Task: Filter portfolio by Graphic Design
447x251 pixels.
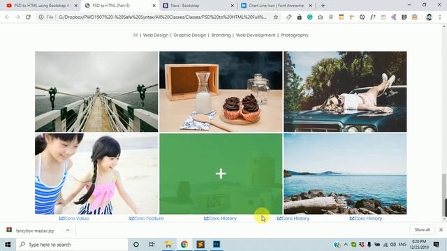Action: click(190, 36)
